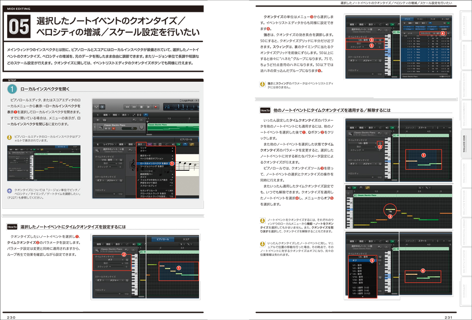This screenshot has height=320, width=472.
Task: Open 編集 menu in Step 1 tracks area
Action: coord(106,115)
